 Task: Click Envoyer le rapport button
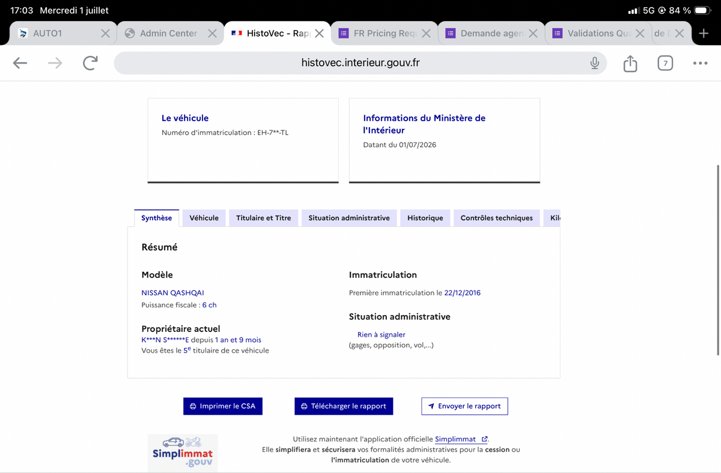tap(464, 406)
